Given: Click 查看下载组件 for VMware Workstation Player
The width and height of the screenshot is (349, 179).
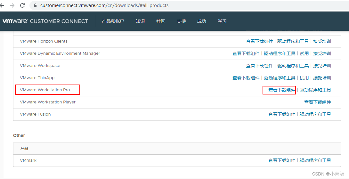Looking at the screenshot, I should [318, 102].
